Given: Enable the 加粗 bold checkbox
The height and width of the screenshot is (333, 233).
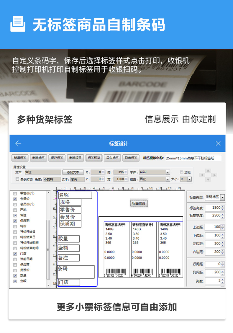Looking at the screenshot, I should coord(181,172).
